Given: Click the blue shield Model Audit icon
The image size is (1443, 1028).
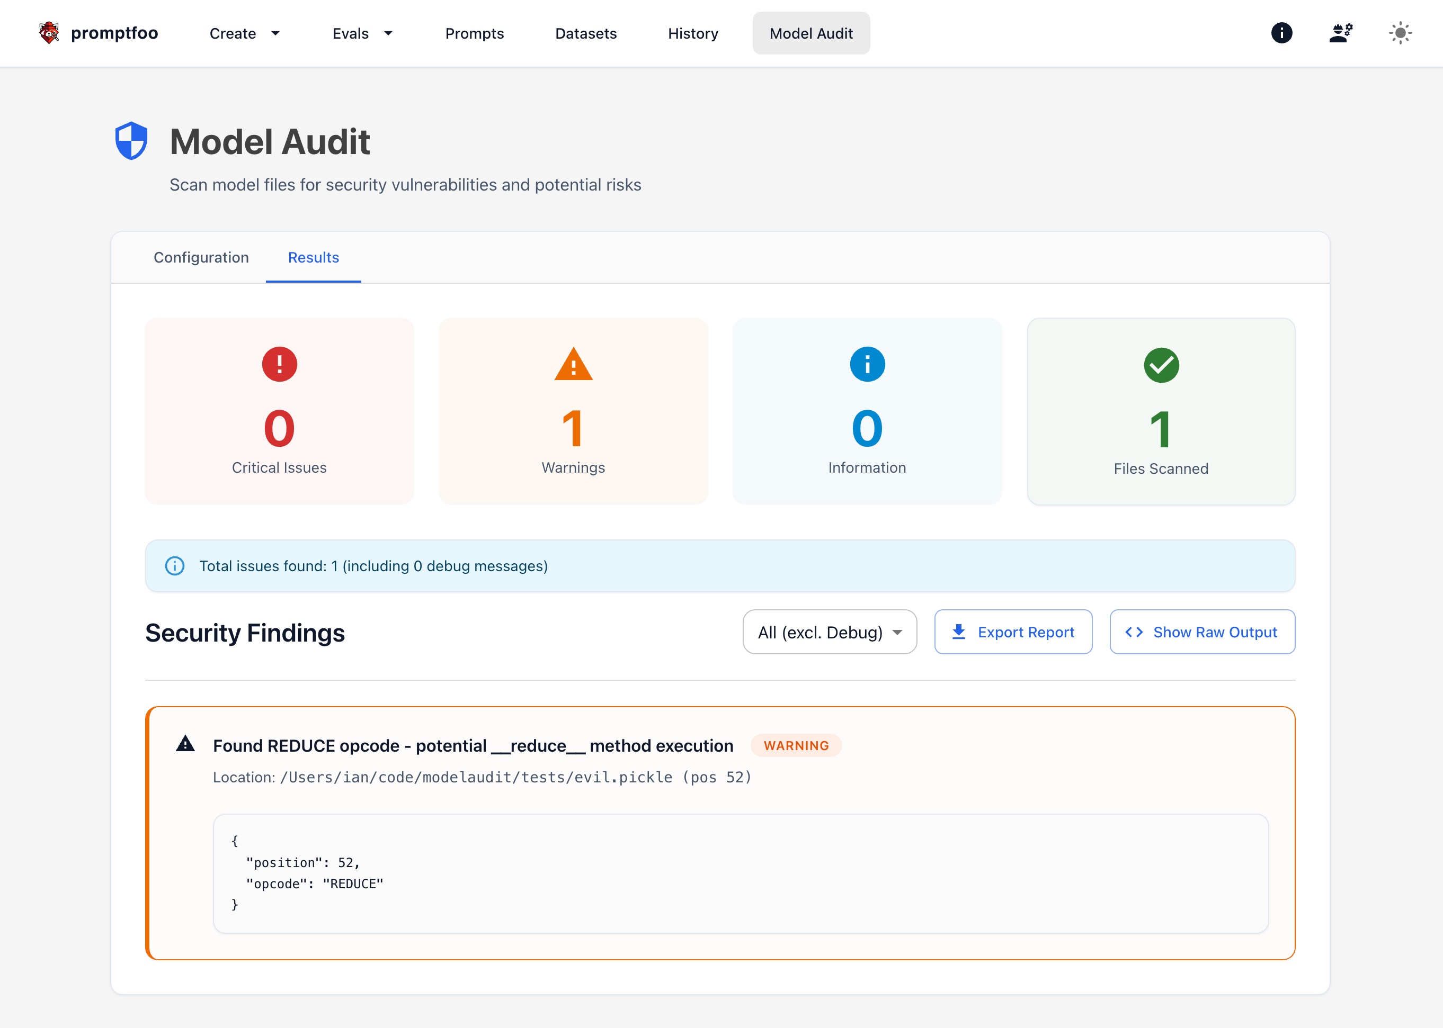Looking at the screenshot, I should [x=131, y=140].
